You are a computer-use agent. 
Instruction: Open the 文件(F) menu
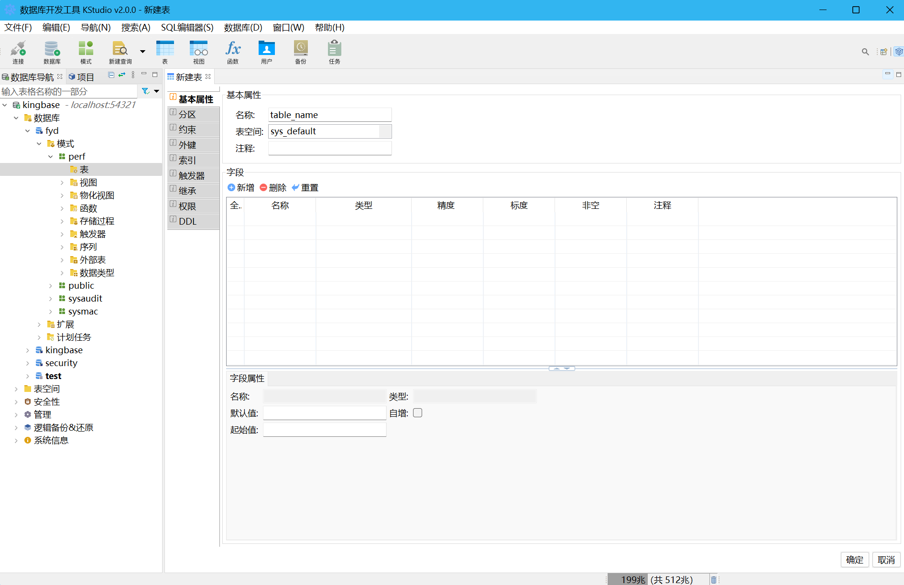18,27
